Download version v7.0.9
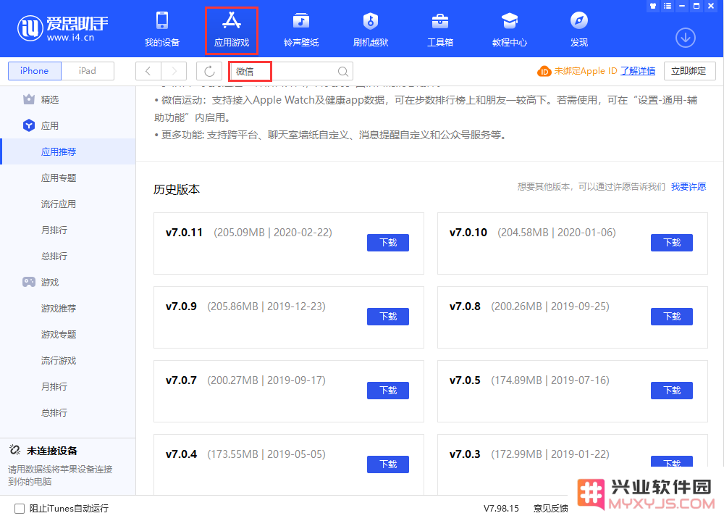This screenshot has height=521, width=724. click(388, 317)
